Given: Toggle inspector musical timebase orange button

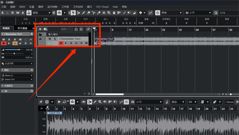Looking at the screenshot, I should (15, 43).
